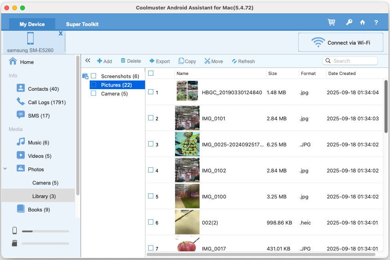Open the shopping cart in the top bar
390x260 pixels.
point(332,22)
